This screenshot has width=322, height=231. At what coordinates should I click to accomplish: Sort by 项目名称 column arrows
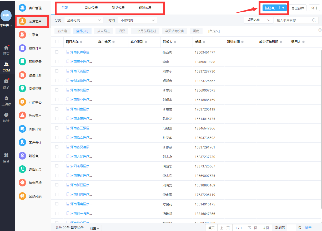[x=81, y=42]
